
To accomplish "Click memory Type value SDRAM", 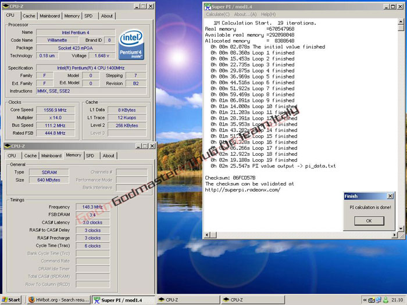I will point(49,172).
